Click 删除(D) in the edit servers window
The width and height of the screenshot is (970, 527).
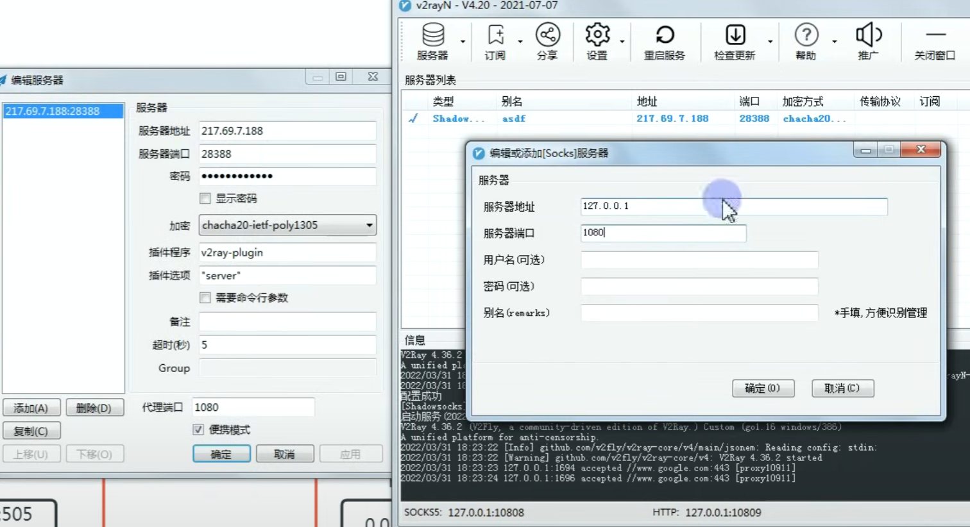(94, 408)
